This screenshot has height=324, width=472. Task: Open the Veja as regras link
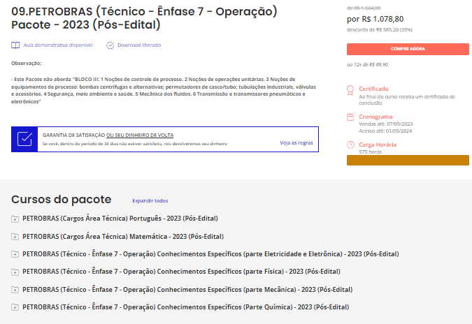pyautogui.click(x=296, y=142)
